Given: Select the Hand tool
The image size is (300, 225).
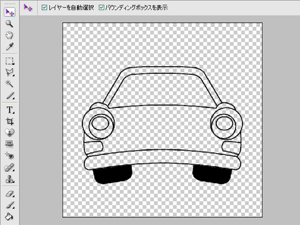Looking at the screenshot, I should click(x=9, y=35).
